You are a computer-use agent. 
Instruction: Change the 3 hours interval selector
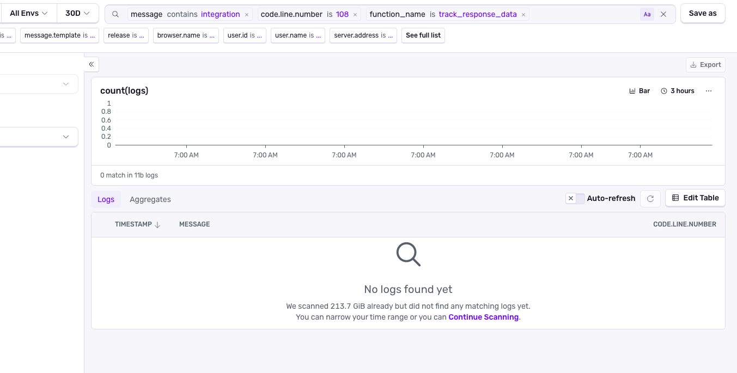pos(678,91)
